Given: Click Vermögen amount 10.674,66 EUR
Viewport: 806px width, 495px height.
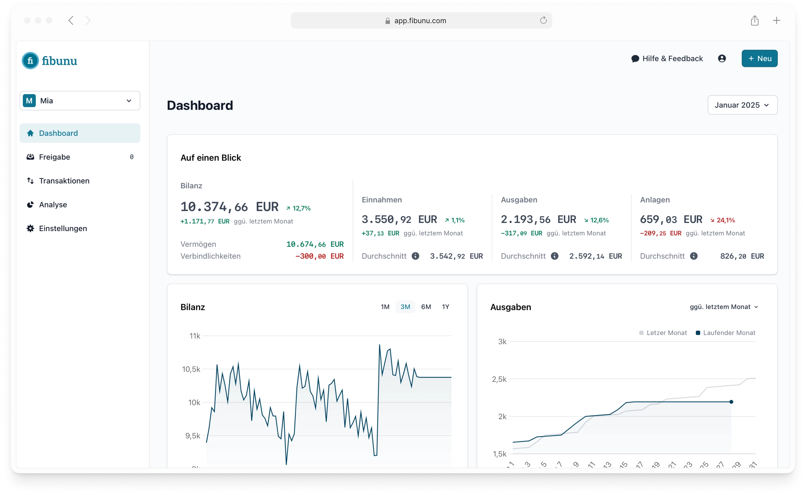Looking at the screenshot, I should [315, 245].
